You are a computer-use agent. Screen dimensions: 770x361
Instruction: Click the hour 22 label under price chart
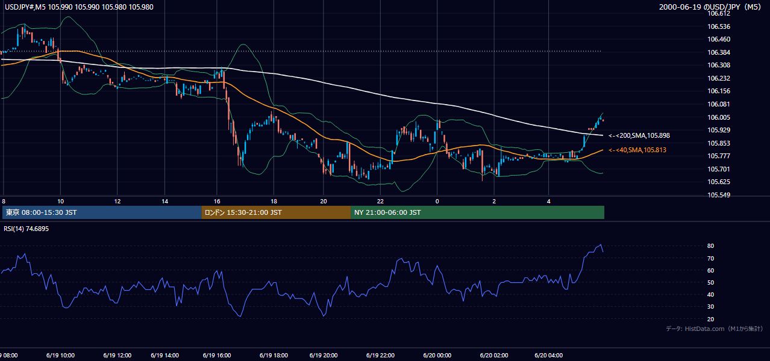click(x=380, y=201)
